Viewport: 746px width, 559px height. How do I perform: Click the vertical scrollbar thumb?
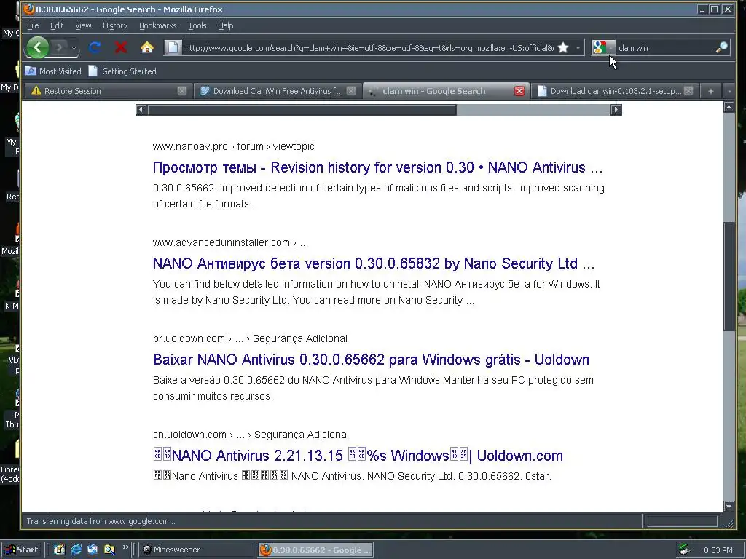pos(729,276)
